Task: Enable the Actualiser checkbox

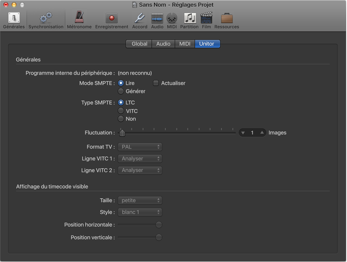Action: coord(156,83)
